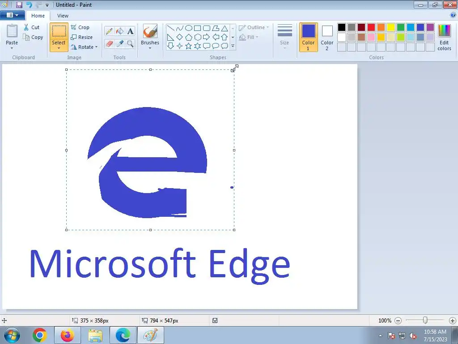Activate Color 2 selector

coord(327,37)
